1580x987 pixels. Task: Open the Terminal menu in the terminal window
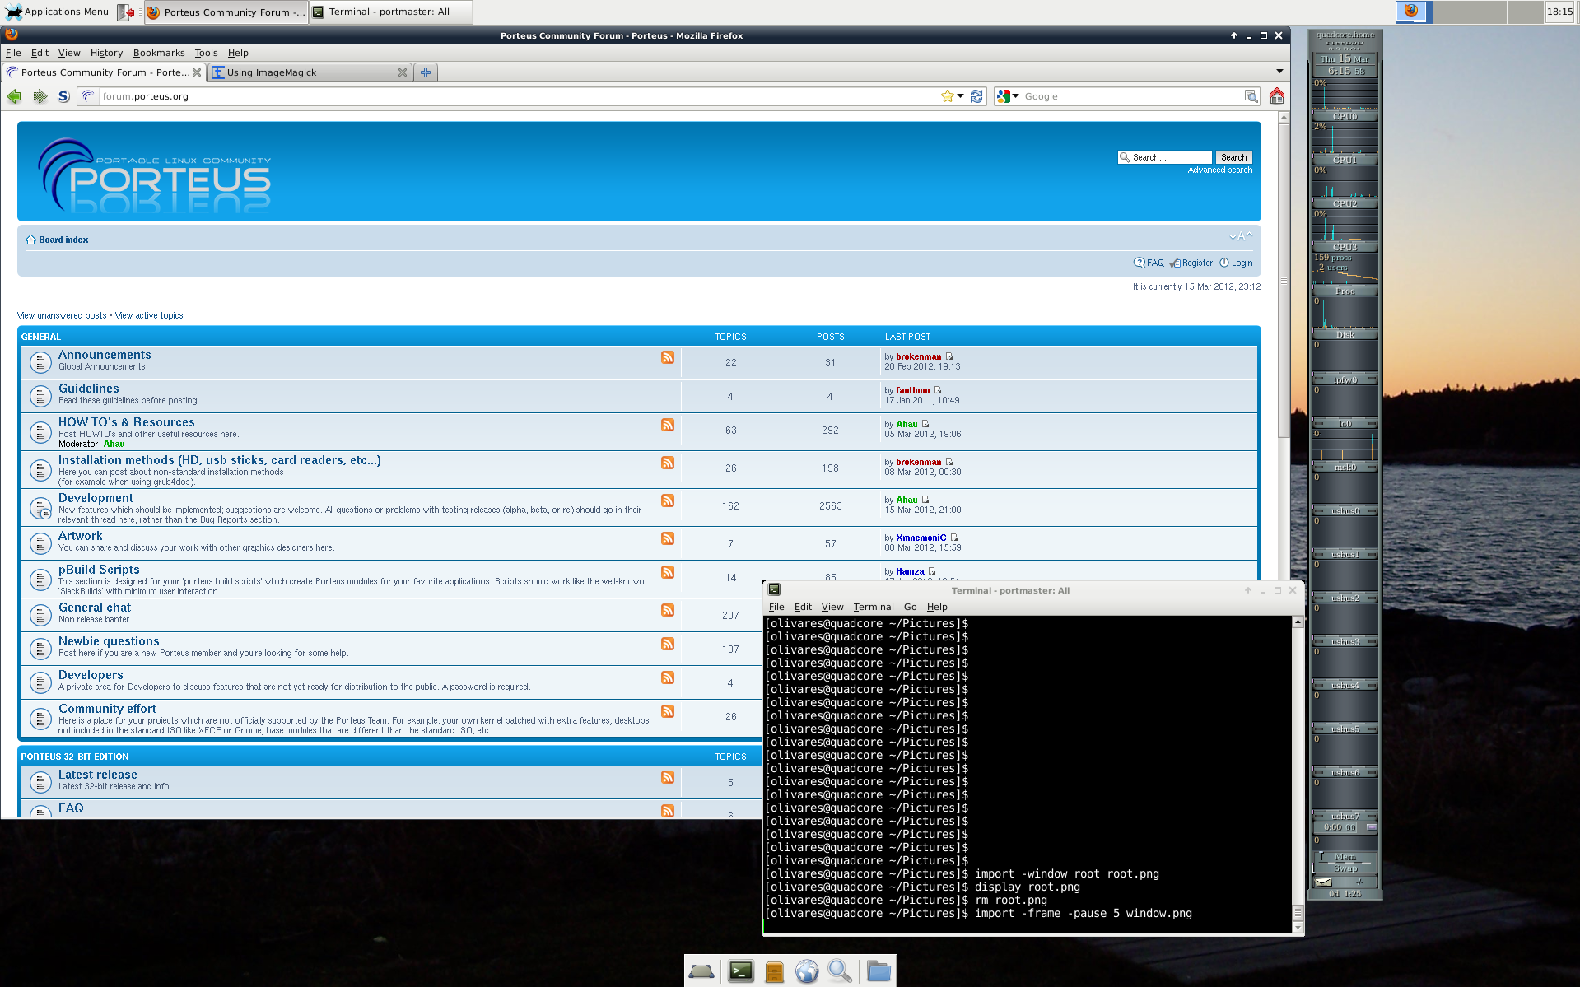(873, 607)
